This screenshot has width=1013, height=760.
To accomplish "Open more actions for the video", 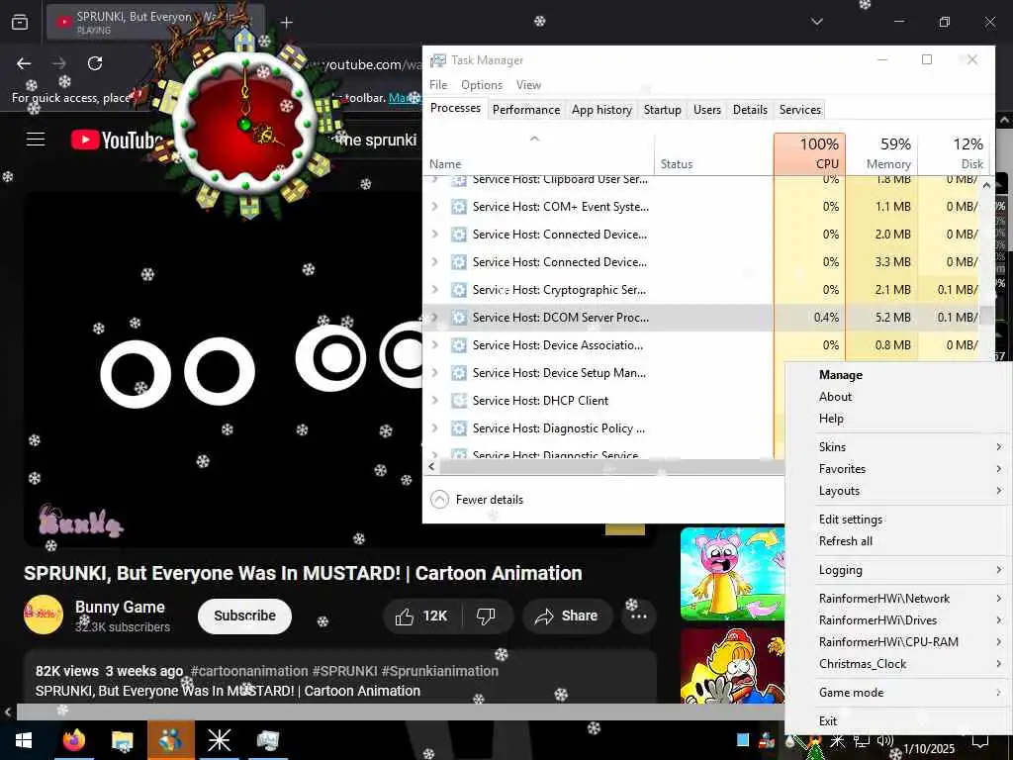I will coord(639,616).
